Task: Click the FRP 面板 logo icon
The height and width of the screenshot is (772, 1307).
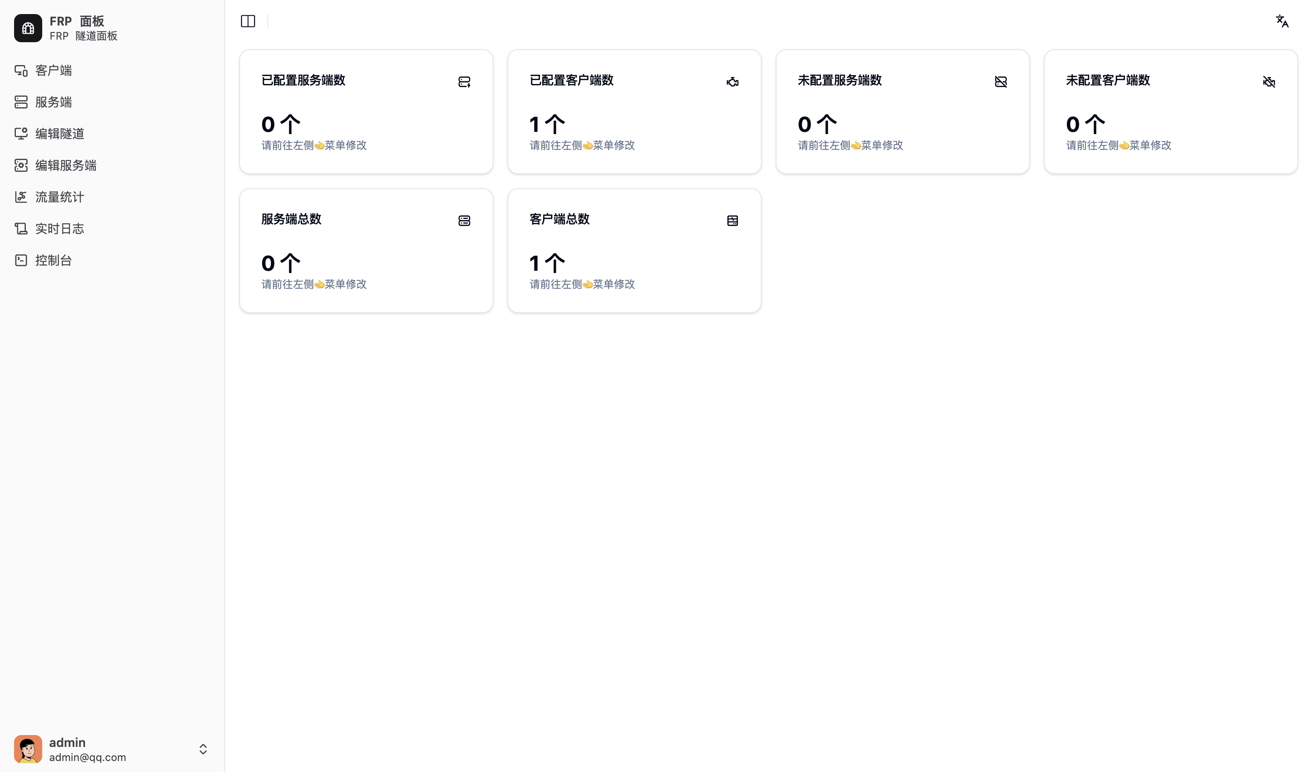Action: pos(28,28)
